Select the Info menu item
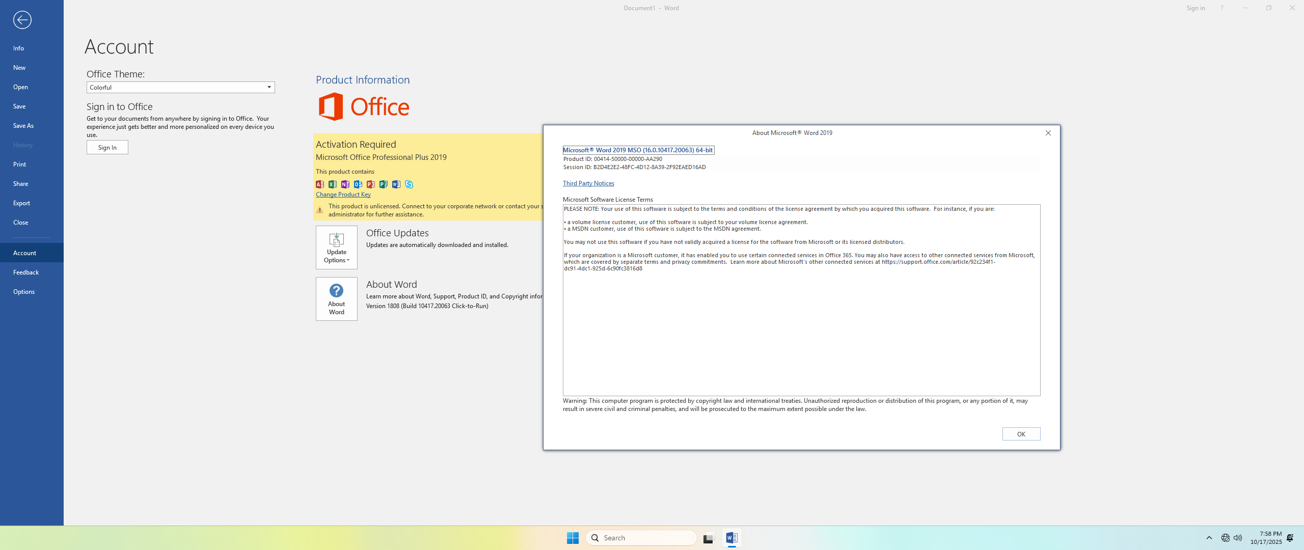 [x=19, y=48]
